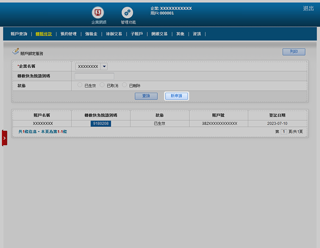Open the 強積金 menu
The width and height of the screenshot is (320, 248).
coord(91,34)
